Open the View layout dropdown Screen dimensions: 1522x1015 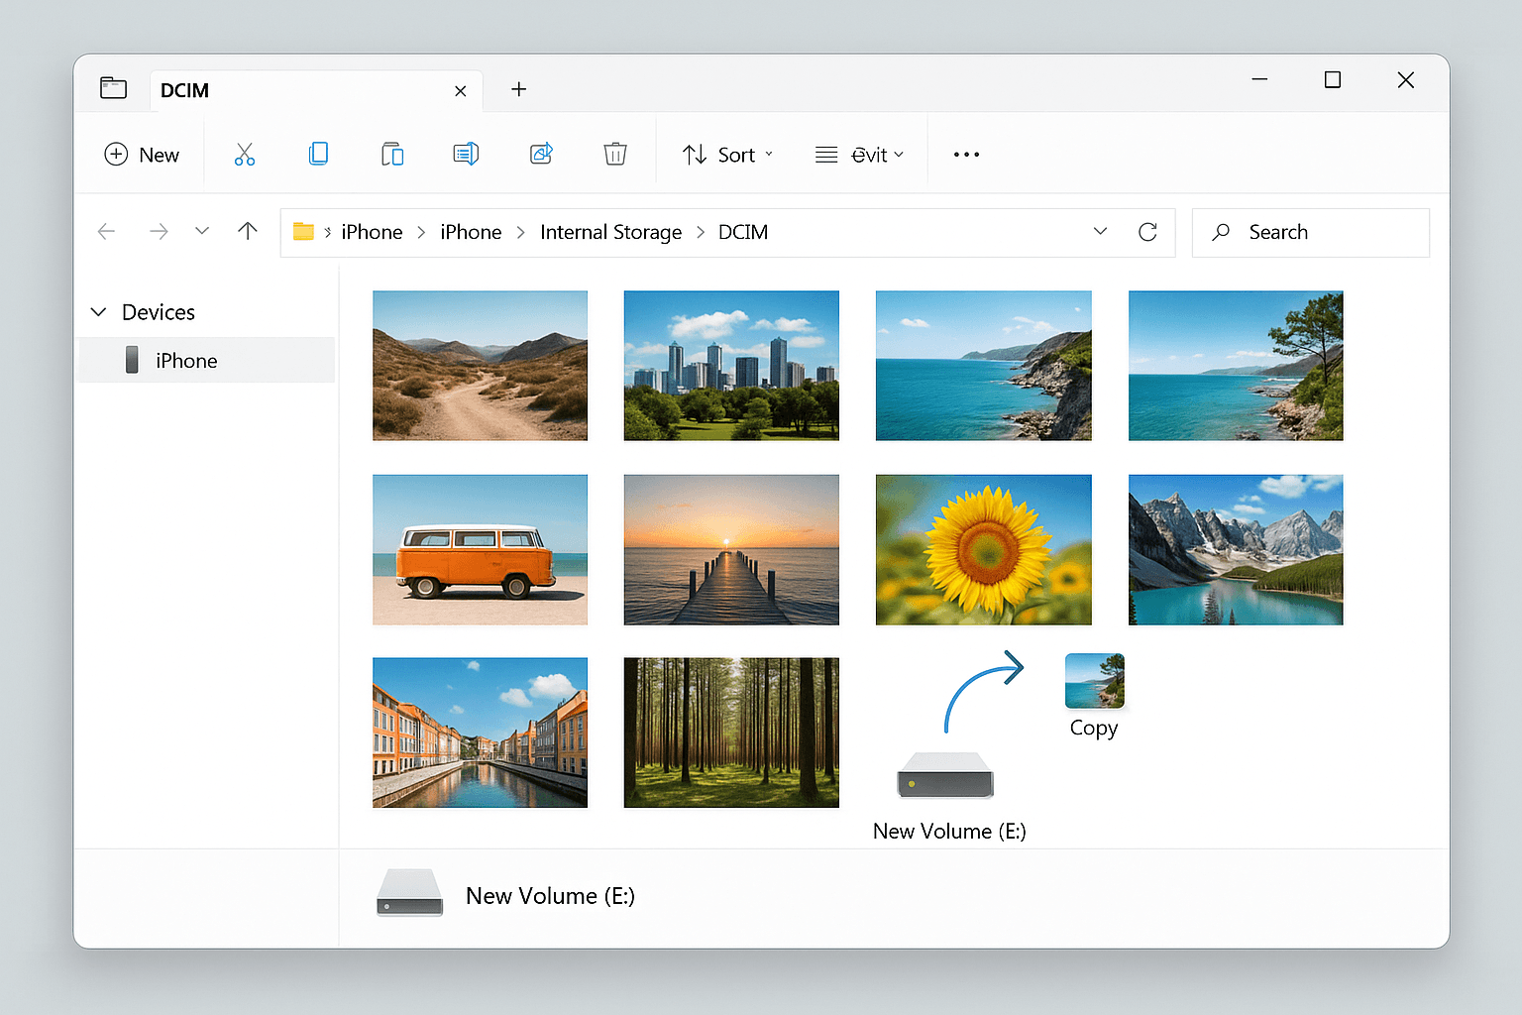click(x=859, y=155)
